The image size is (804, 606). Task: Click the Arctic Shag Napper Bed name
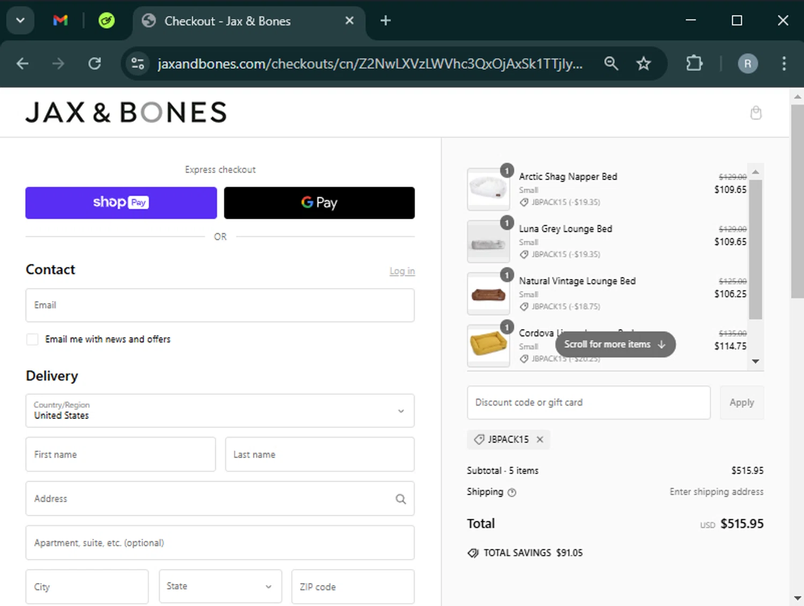[x=568, y=176]
